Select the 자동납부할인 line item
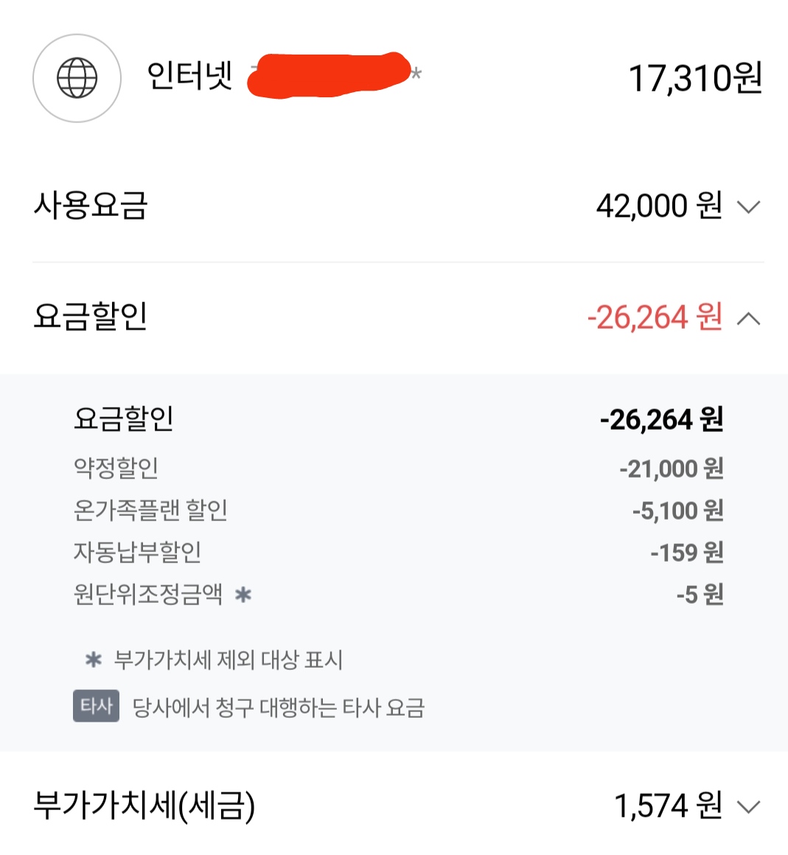Viewport: 788px width, 855px height. (137, 552)
